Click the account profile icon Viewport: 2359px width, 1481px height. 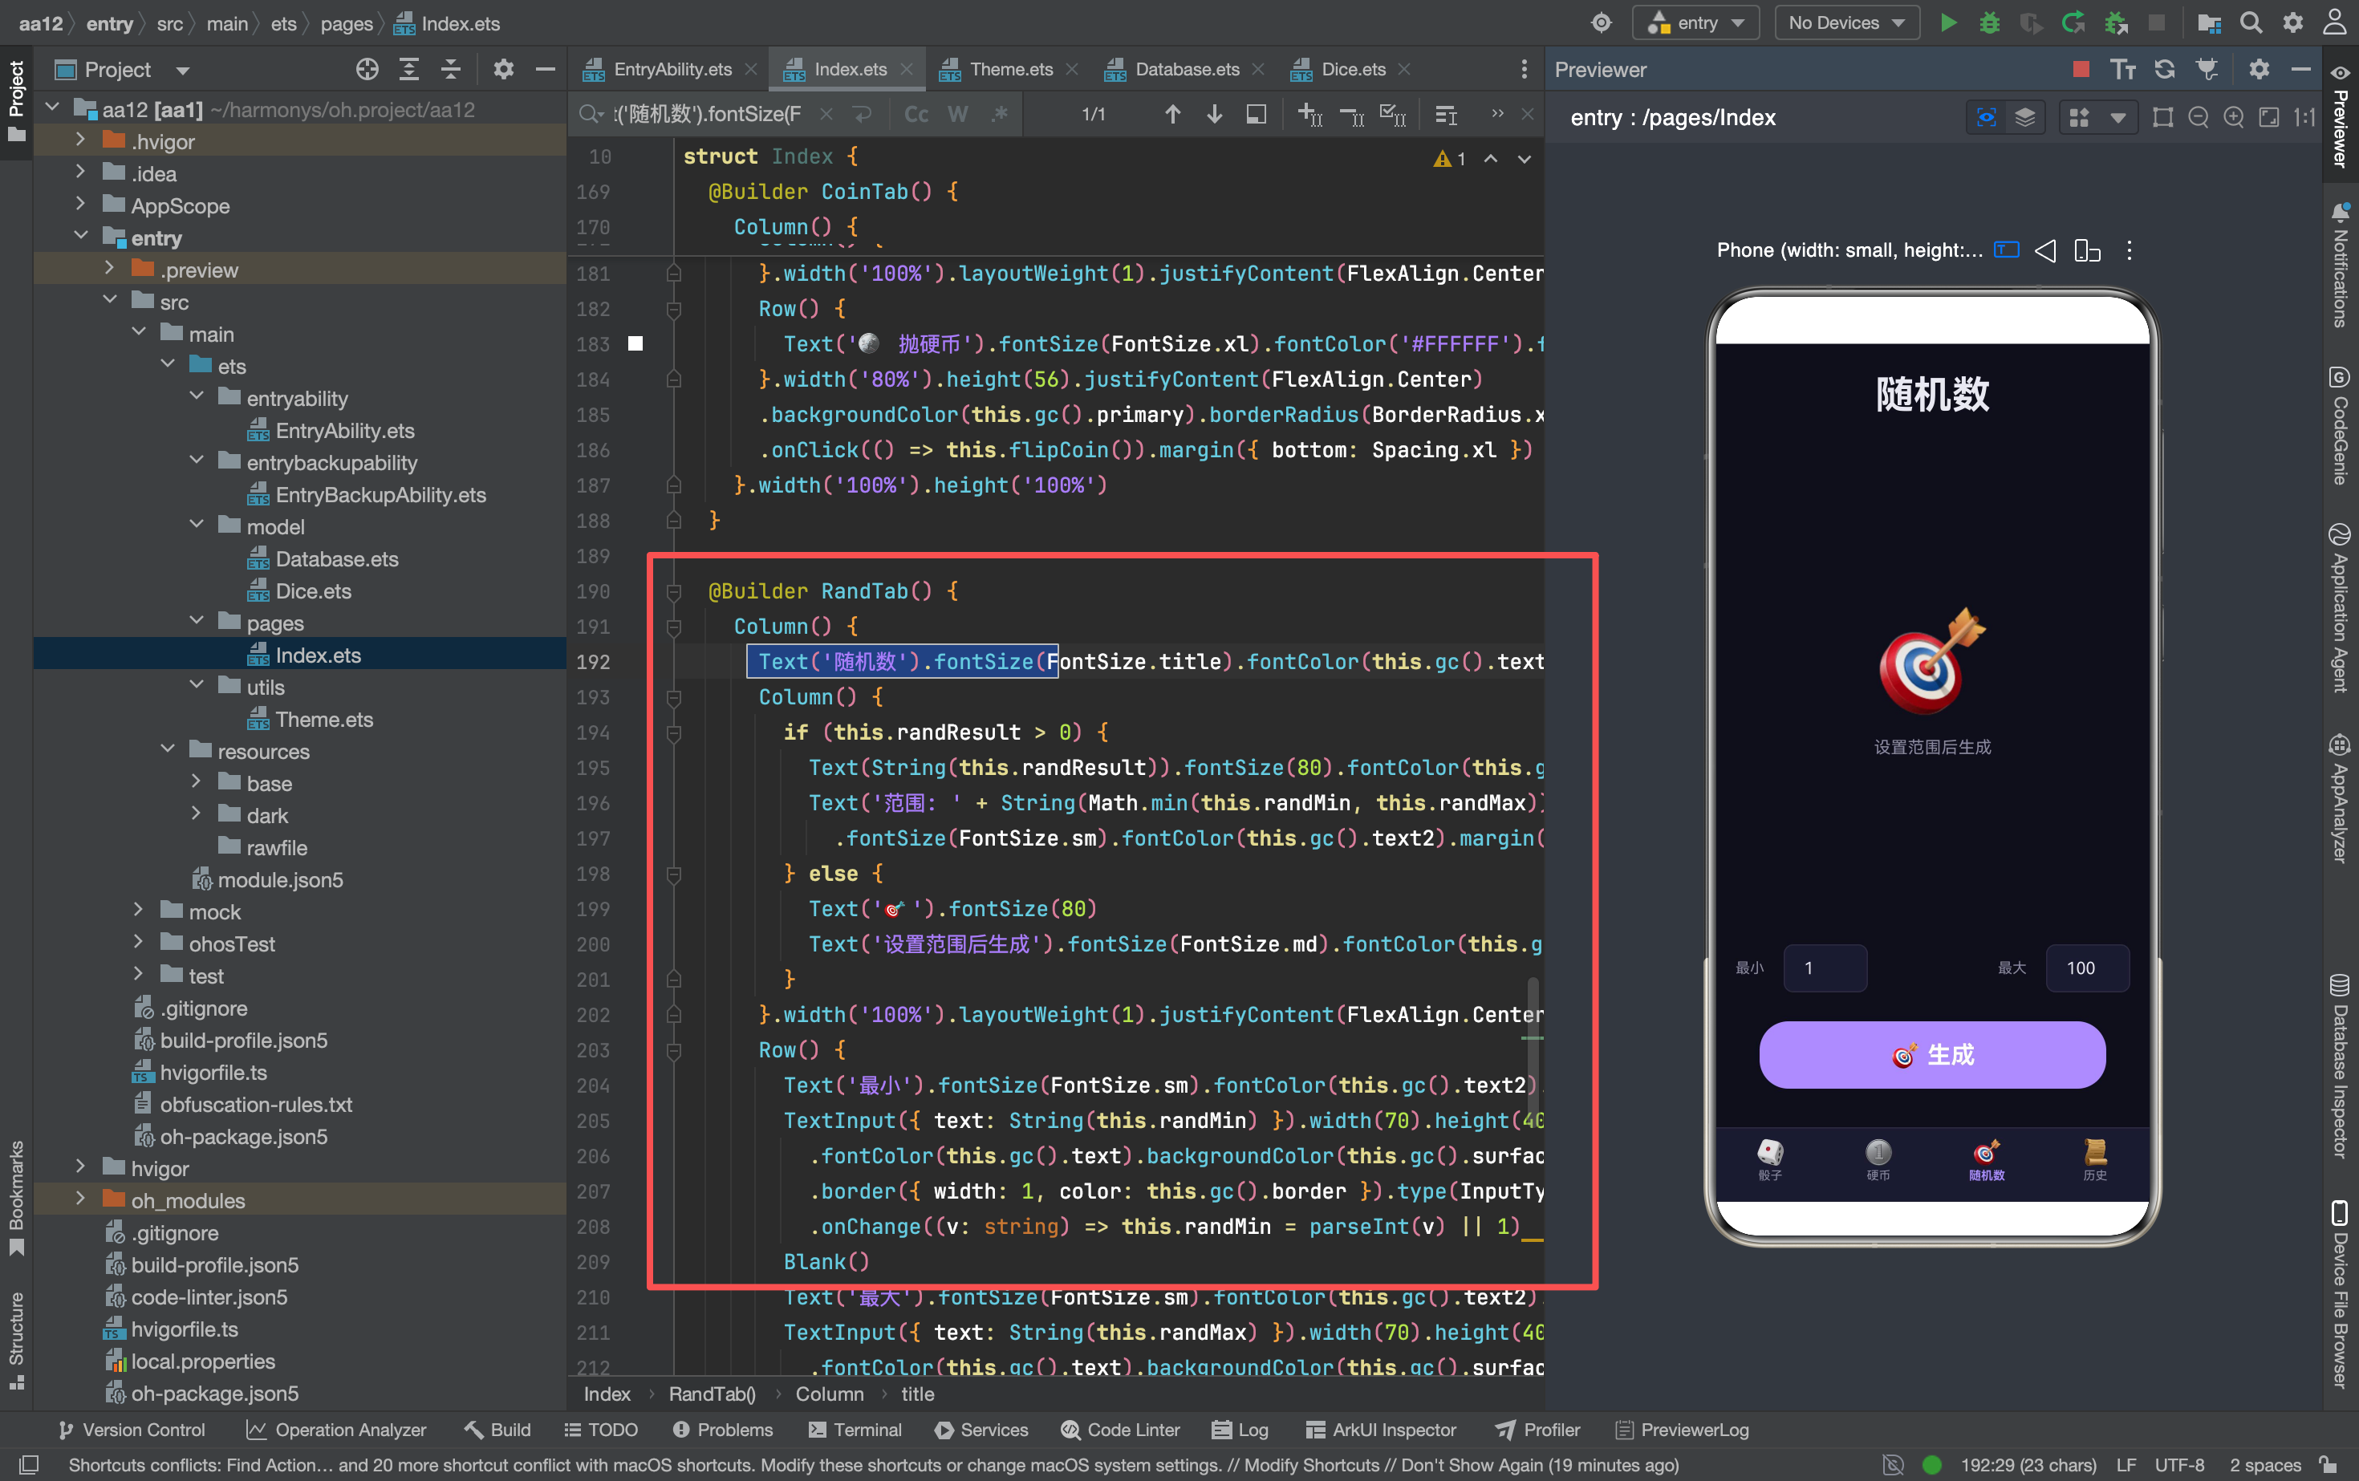tap(2336, 22)
